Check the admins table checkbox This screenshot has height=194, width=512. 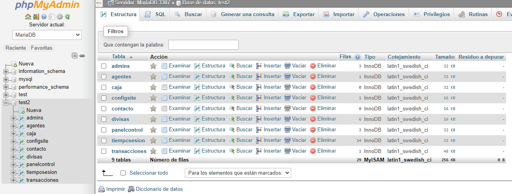click(x=104, y=66)
